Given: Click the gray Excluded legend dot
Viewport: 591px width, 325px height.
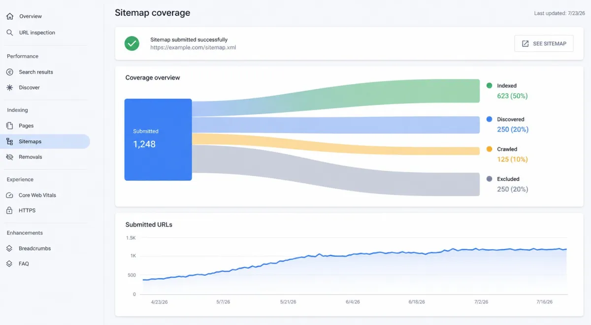Looking at the screenshot, I should click(489, 179).
